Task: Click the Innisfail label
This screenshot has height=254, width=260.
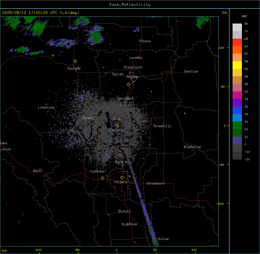Action: (x=125, y=98)
